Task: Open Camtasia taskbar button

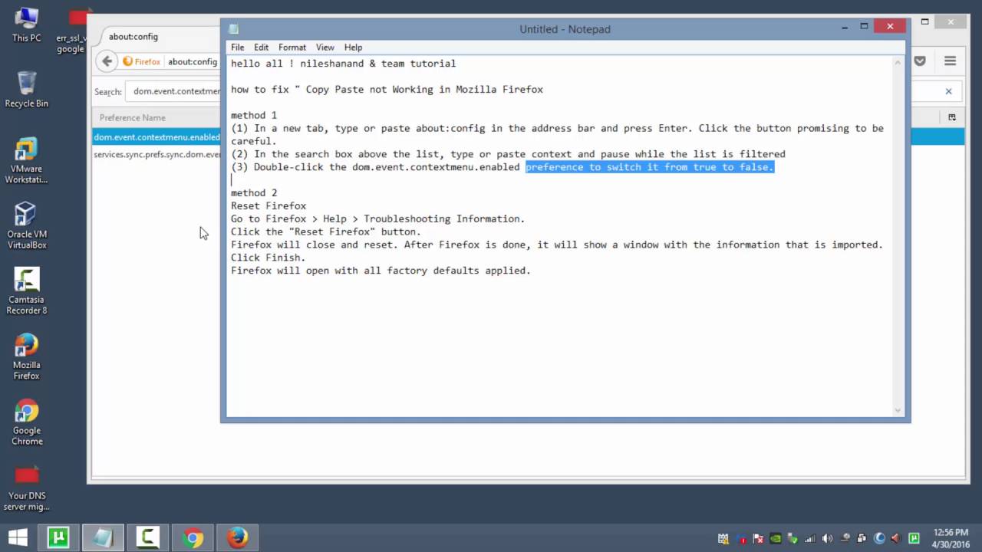Action: (147, 537)
